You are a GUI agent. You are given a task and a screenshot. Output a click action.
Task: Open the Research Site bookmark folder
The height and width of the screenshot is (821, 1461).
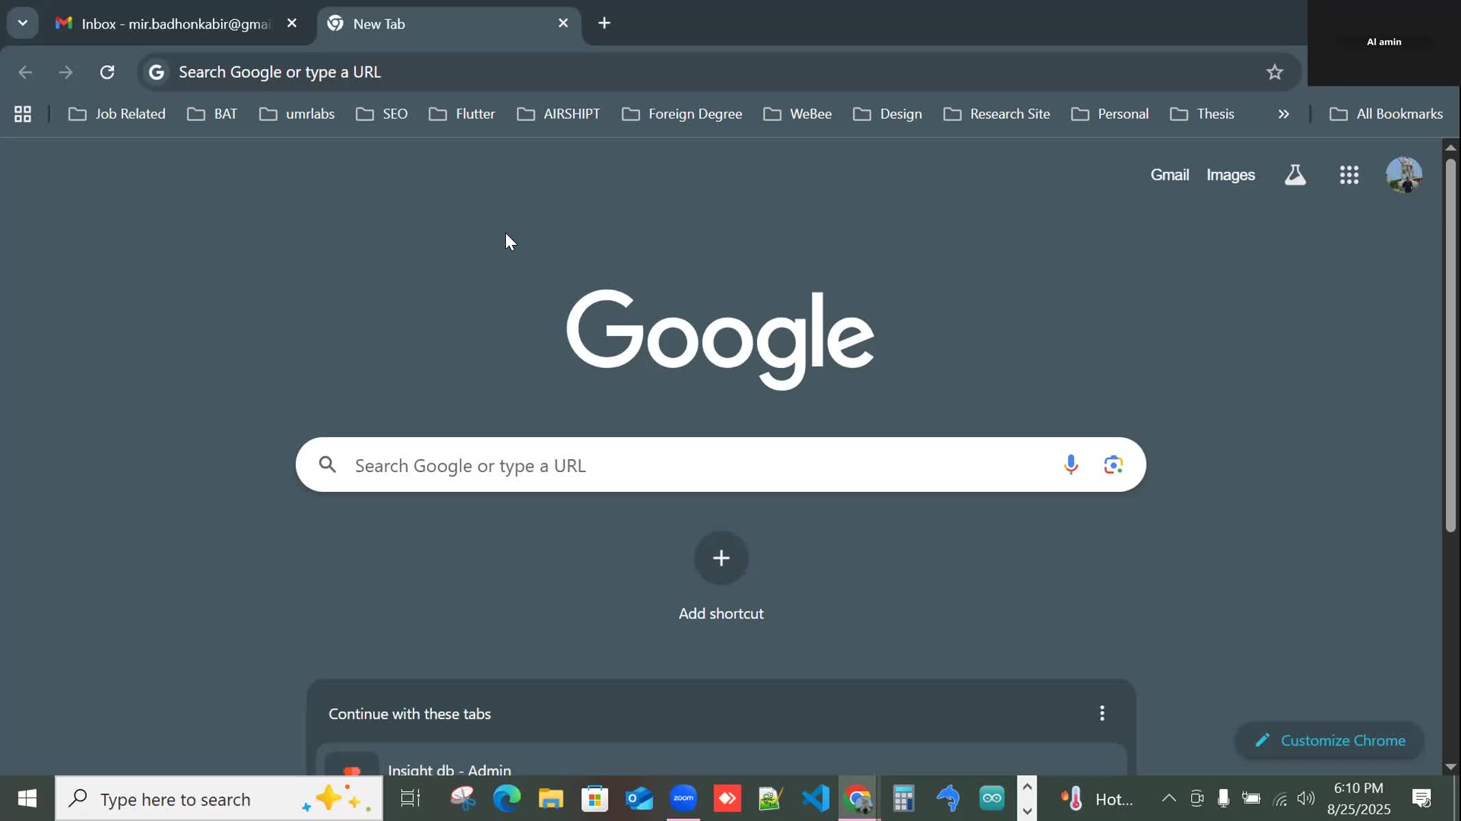(997, 114)
